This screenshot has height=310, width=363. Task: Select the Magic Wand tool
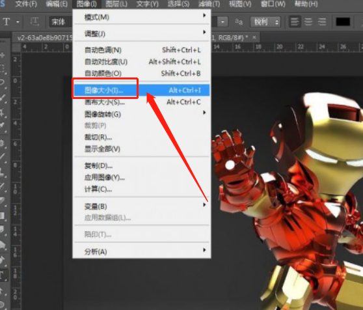click(3, 98)
